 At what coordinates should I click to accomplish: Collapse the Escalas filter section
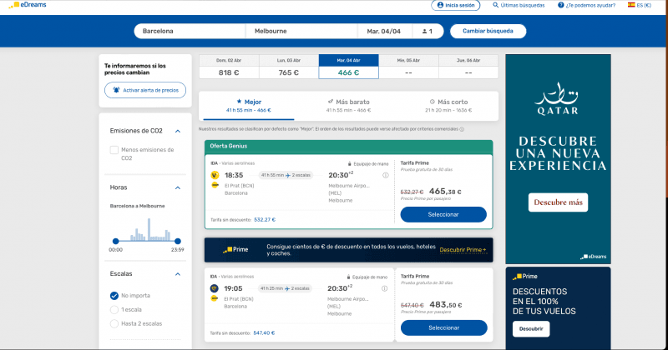click(x=178, y=274)
